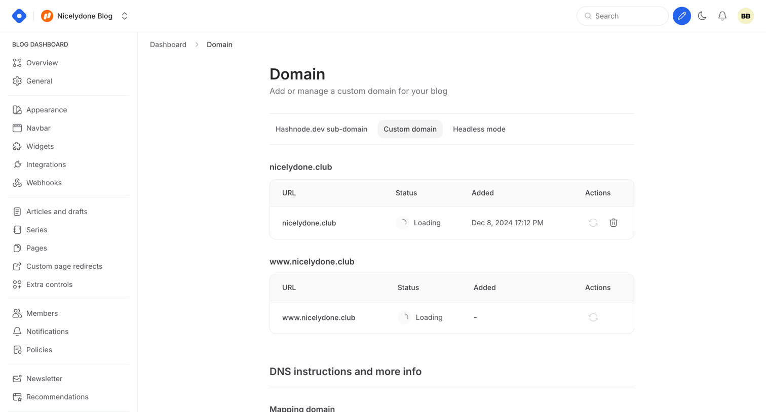Image resolution: width=766 pixels, height=412 pixels.
Task: Open notifications bell in header
Action: 722,16
